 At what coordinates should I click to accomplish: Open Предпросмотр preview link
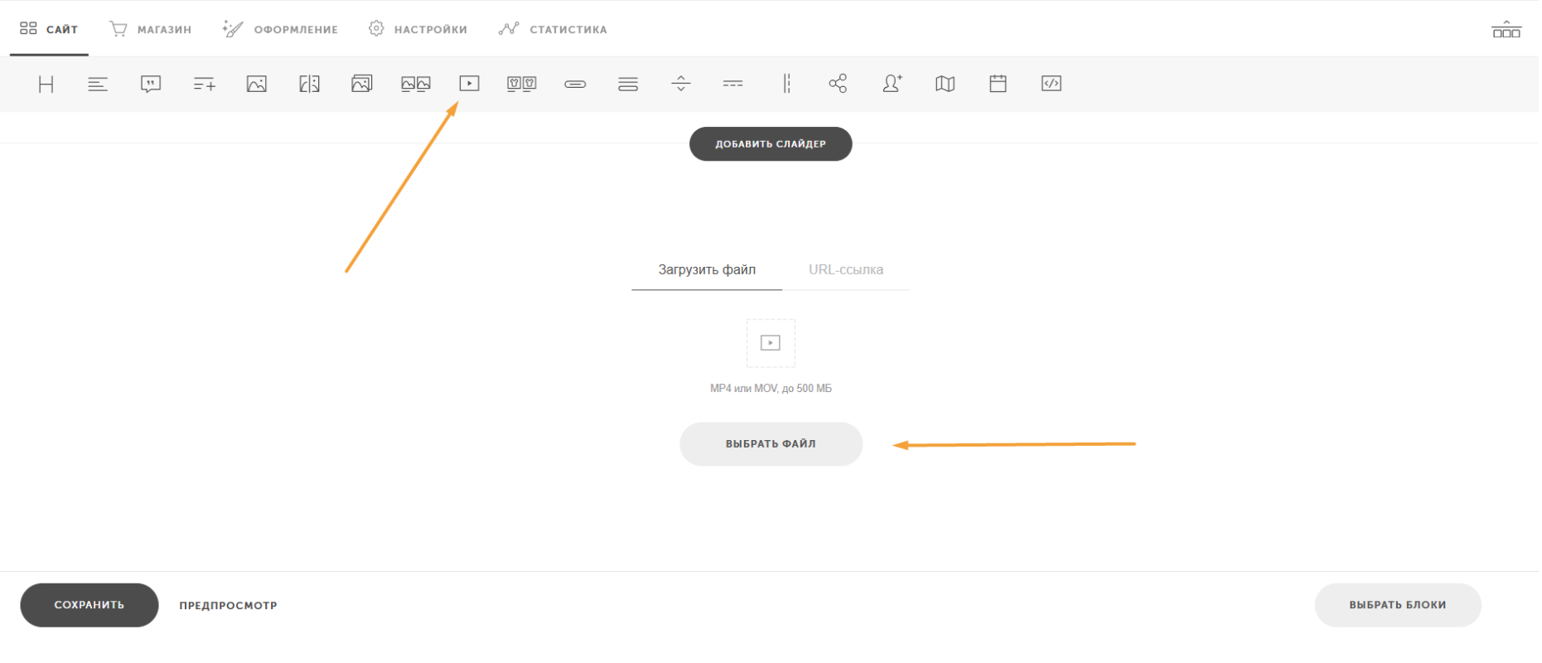pos(229,606)
